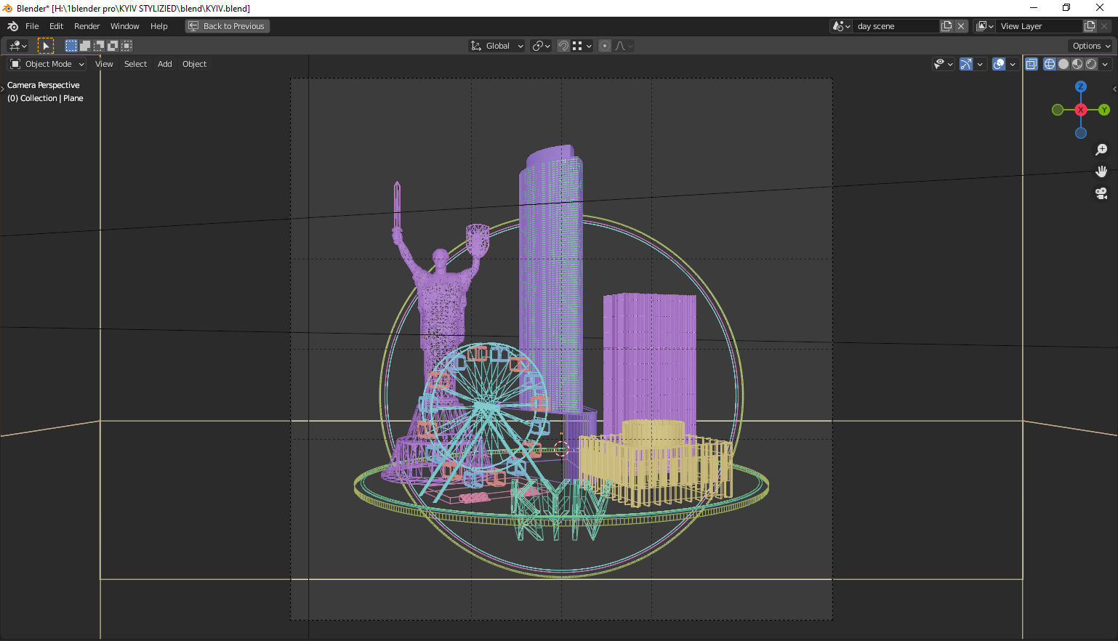
Task: Edit the 'day scene' scene name field
Action: [x=896, y=26]
